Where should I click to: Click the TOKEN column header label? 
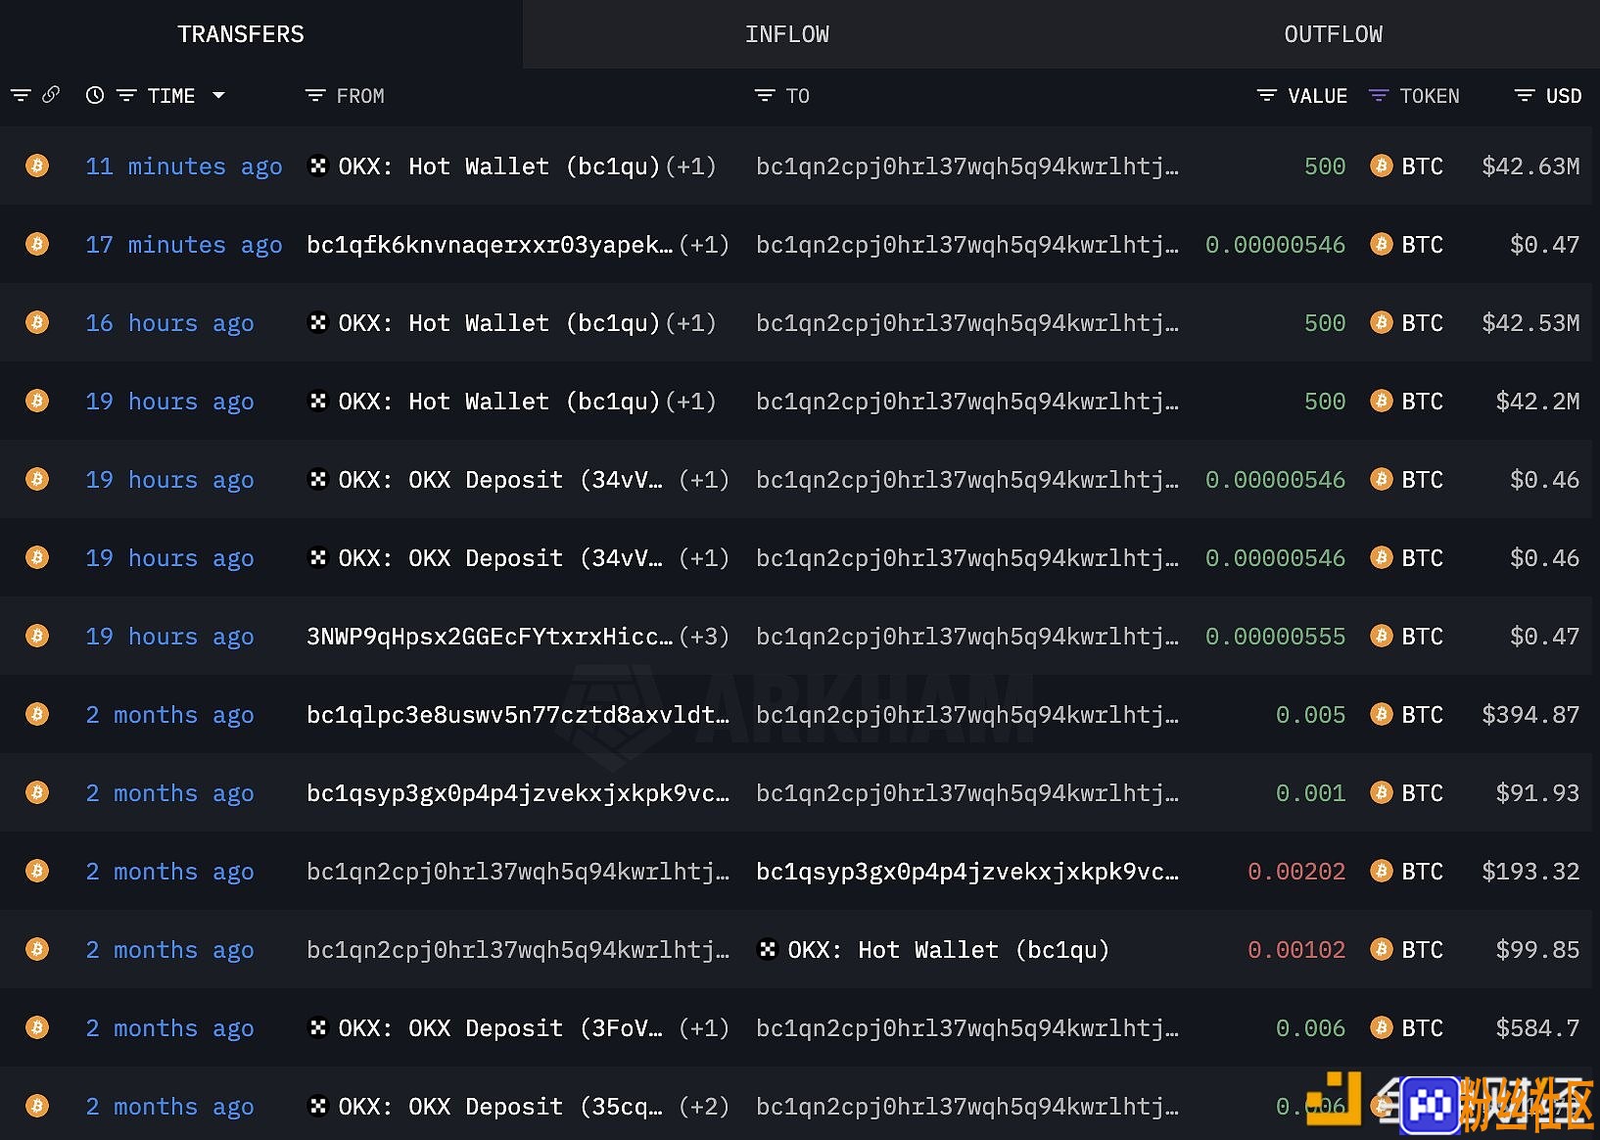(x=1430, y=96)
